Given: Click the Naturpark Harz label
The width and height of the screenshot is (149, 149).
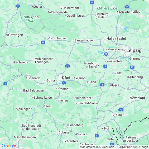Looking at the screenshot, I should tap(31, 19).
